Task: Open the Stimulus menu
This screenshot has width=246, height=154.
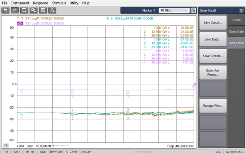Action: click(x=59, y=3)
